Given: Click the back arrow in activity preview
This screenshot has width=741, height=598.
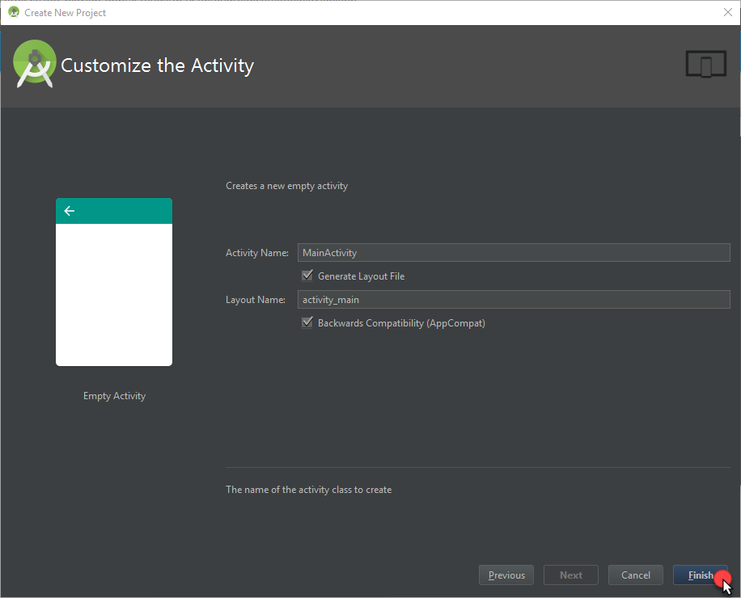Looking at the screenshot, I should (70, 211).
